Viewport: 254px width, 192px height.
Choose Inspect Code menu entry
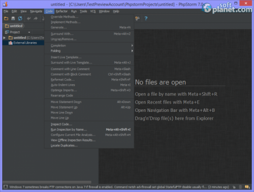point(89,124)
